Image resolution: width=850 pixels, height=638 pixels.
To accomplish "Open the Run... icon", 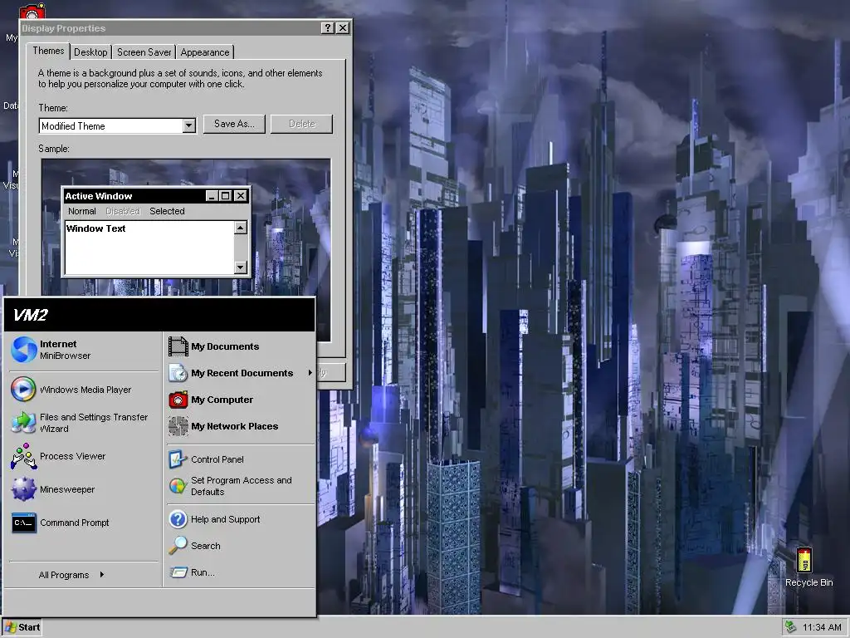I will [x=178, y=572].
